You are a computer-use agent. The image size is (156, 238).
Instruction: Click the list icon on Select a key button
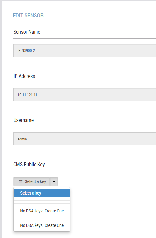(x=21, y=181)
